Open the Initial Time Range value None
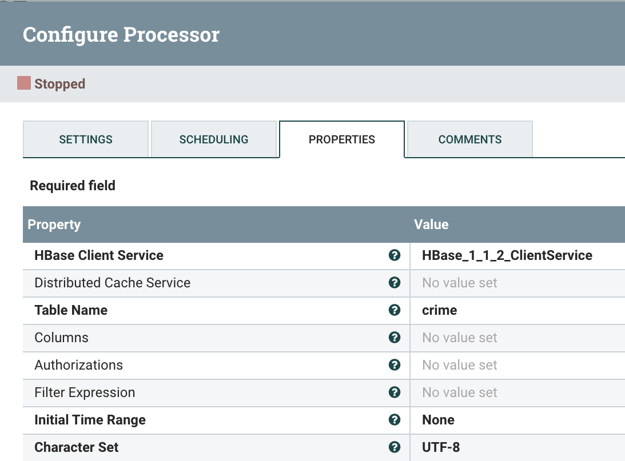Viewport: 625px width, 461px height. [x=439, y=420]
